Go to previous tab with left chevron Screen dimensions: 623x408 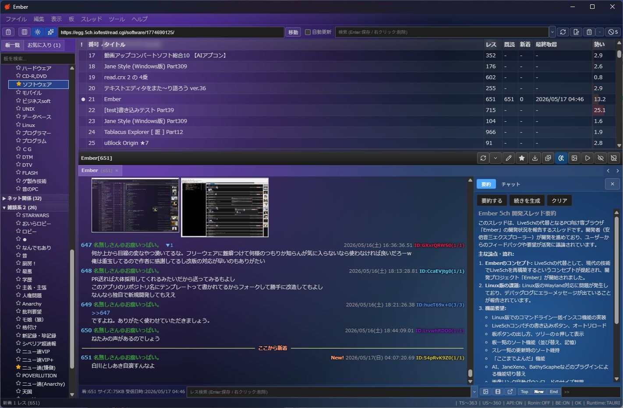(x=608, y=171)
